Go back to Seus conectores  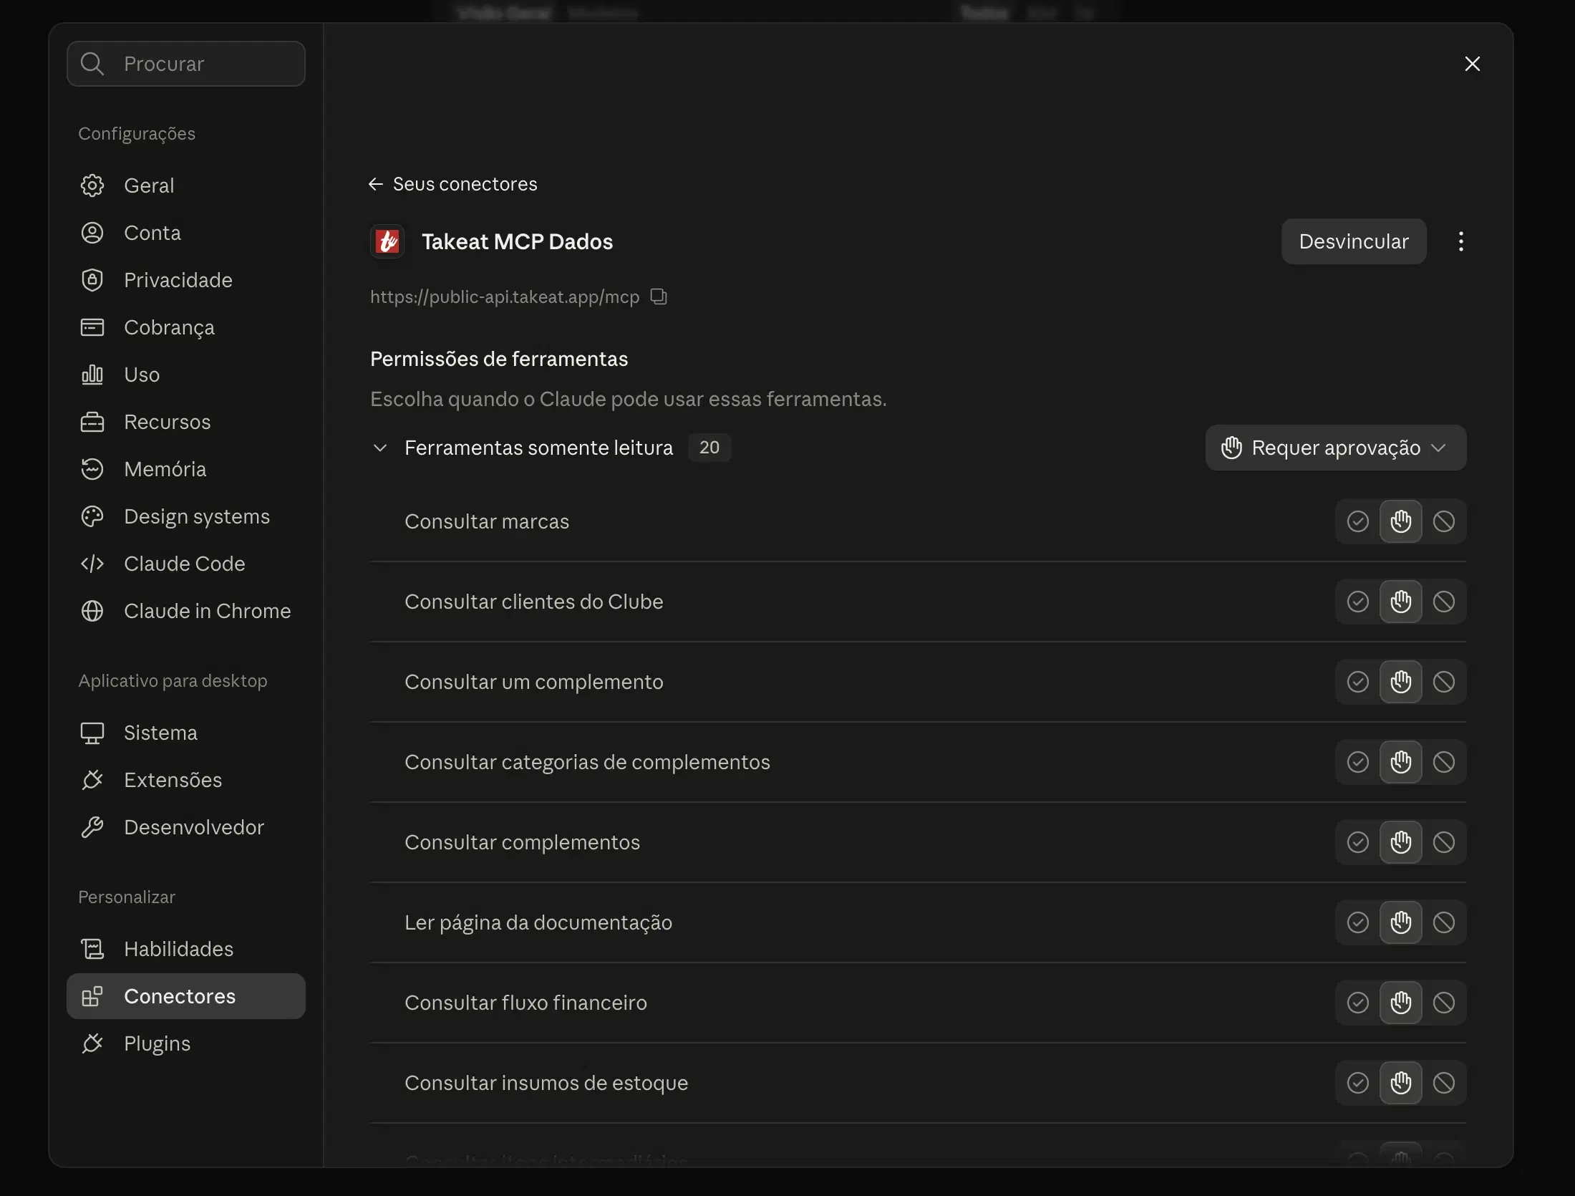coord(452,184)
